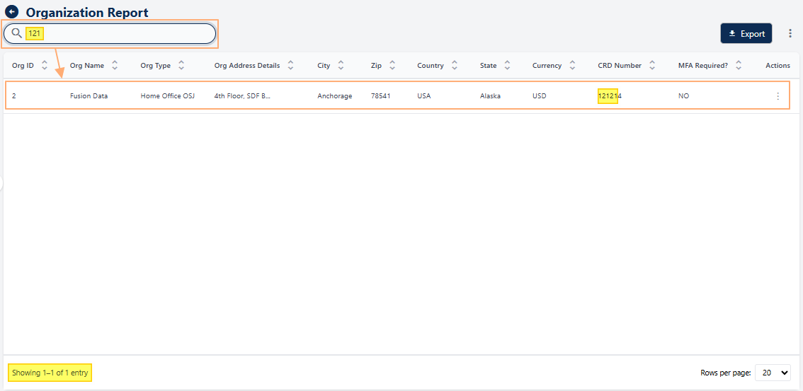Sort by MFA Required? arrows
This screenshot has height=391, width=803.
739,66
